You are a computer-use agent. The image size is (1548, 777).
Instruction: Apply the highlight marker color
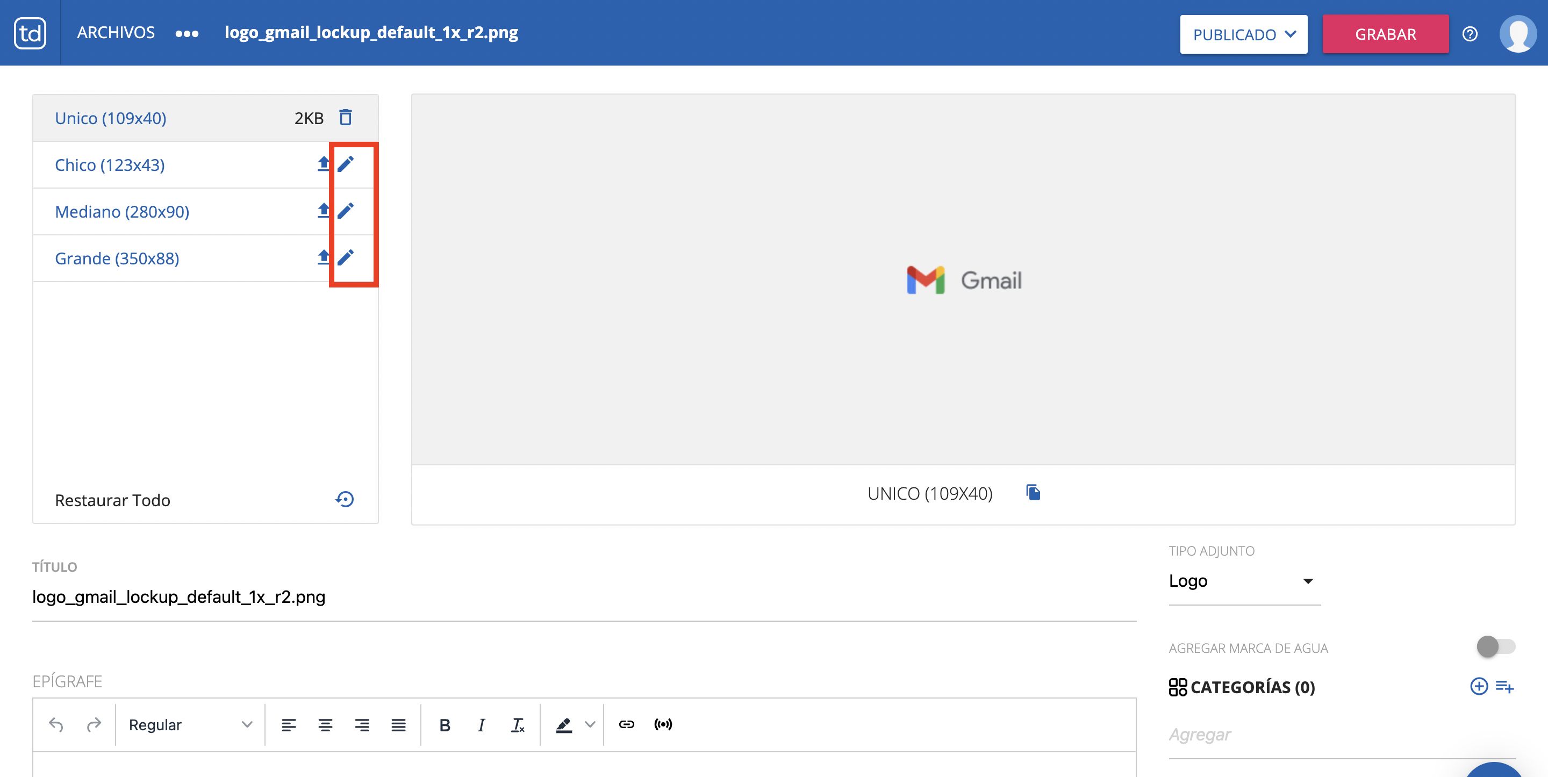[564, 725]
